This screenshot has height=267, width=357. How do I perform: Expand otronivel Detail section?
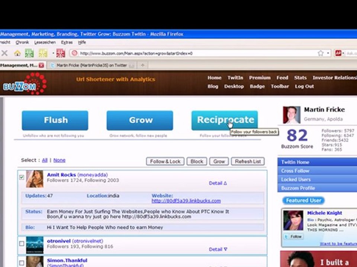coord(218,249)
